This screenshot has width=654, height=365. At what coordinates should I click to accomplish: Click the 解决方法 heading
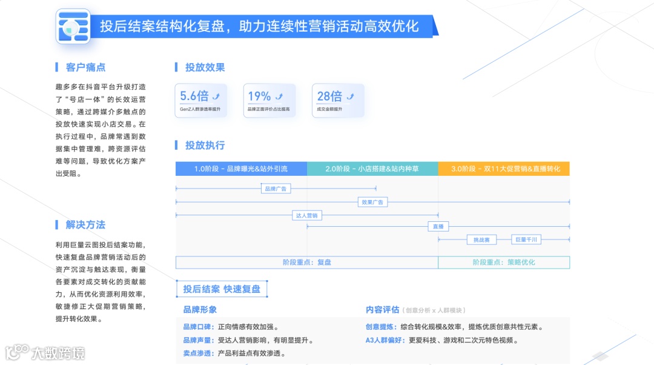click(85, 225)
